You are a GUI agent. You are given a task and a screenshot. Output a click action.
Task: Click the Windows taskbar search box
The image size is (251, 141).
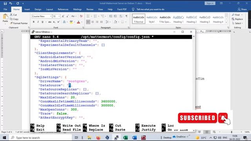(40, 137)
